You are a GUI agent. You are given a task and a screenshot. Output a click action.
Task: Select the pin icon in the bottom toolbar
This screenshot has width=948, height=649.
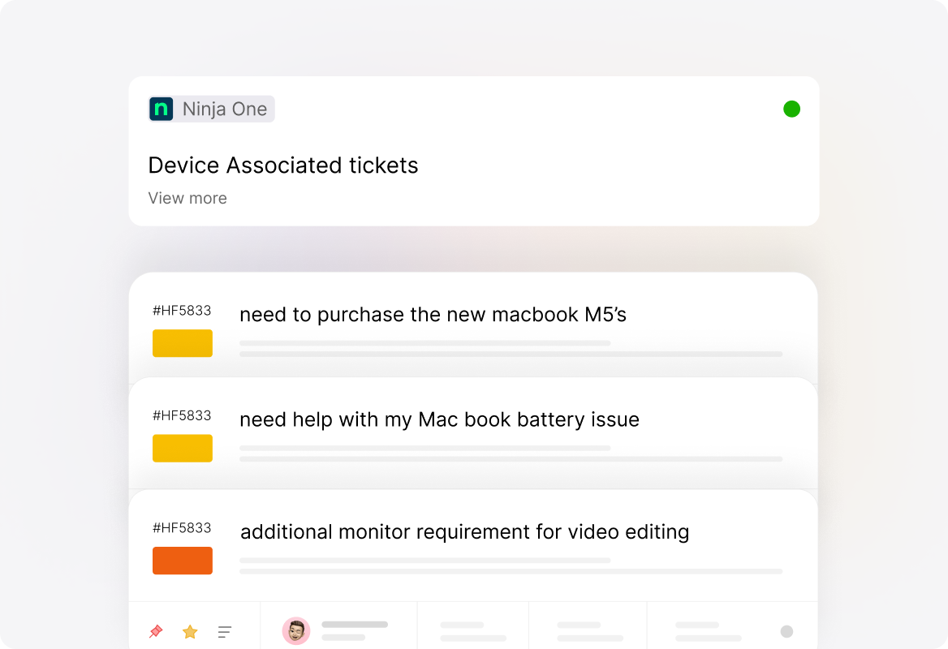pos(155,631)
